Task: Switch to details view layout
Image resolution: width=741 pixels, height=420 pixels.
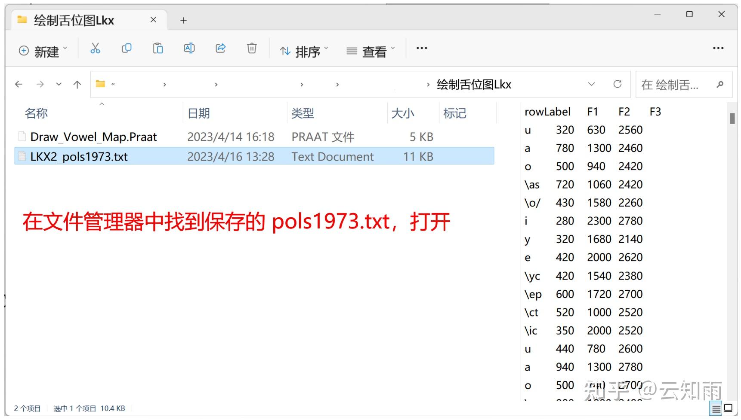Action: tap(716, 408)
